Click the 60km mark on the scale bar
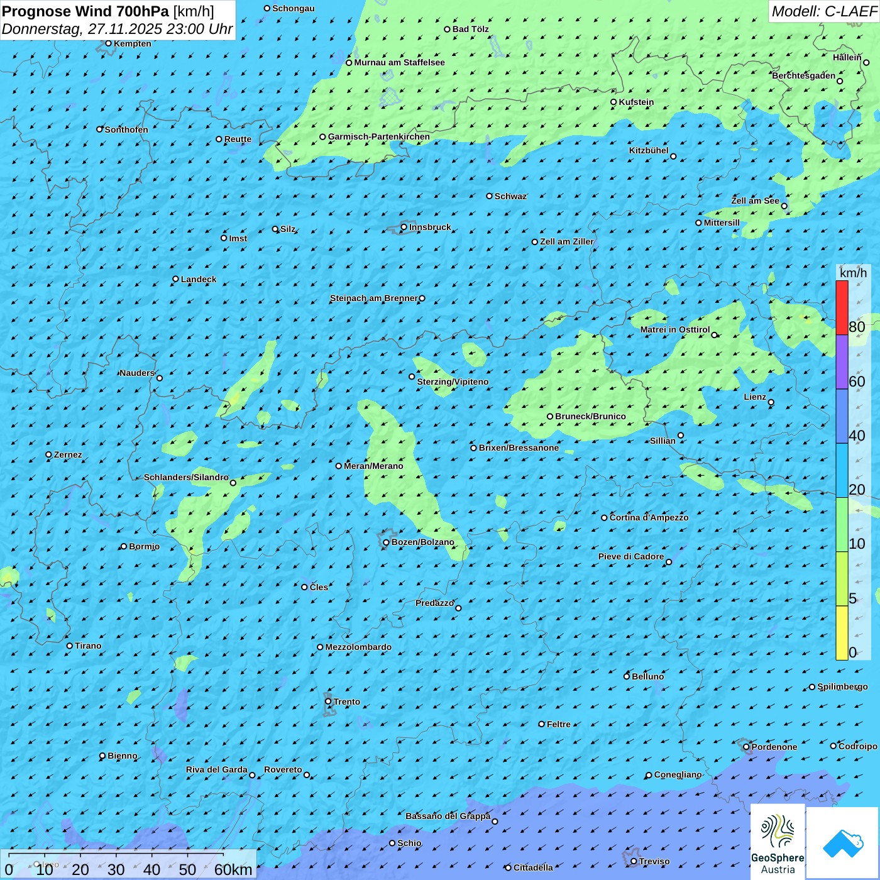The image size is (880, 880). [x=233, y=869]
